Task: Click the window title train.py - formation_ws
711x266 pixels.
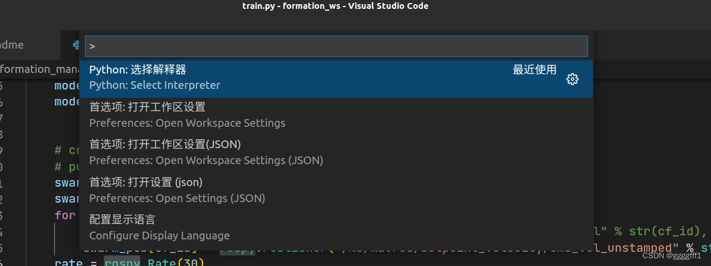Action: tap(336, 6)
